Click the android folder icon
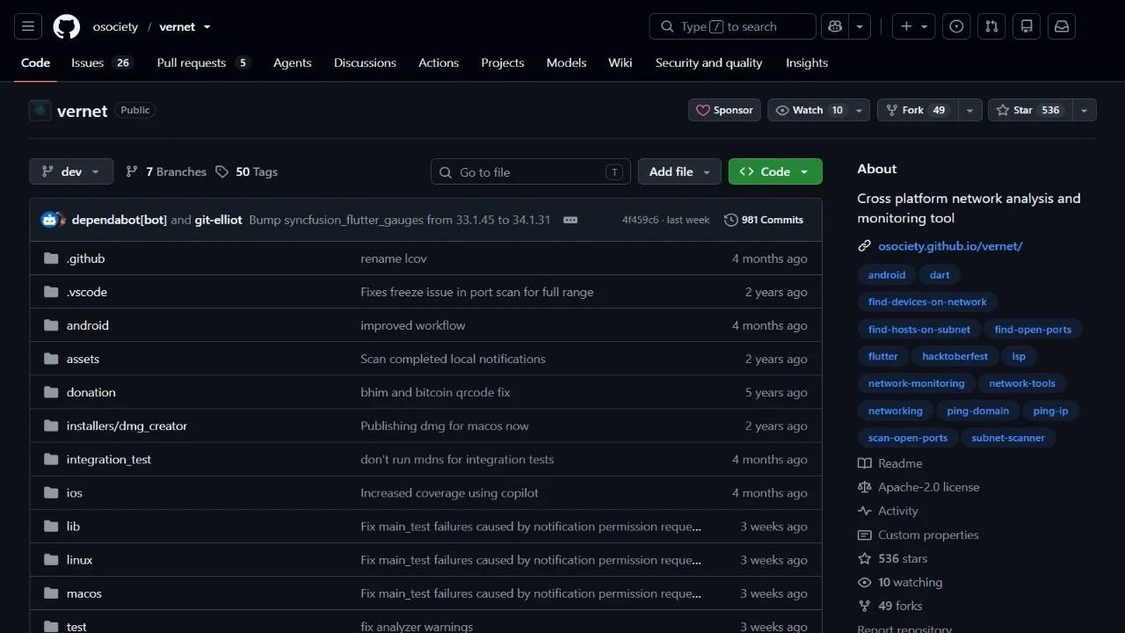The width and height of the screenshot is (1125, 633). pyautogui.click(x=51, y=325)
